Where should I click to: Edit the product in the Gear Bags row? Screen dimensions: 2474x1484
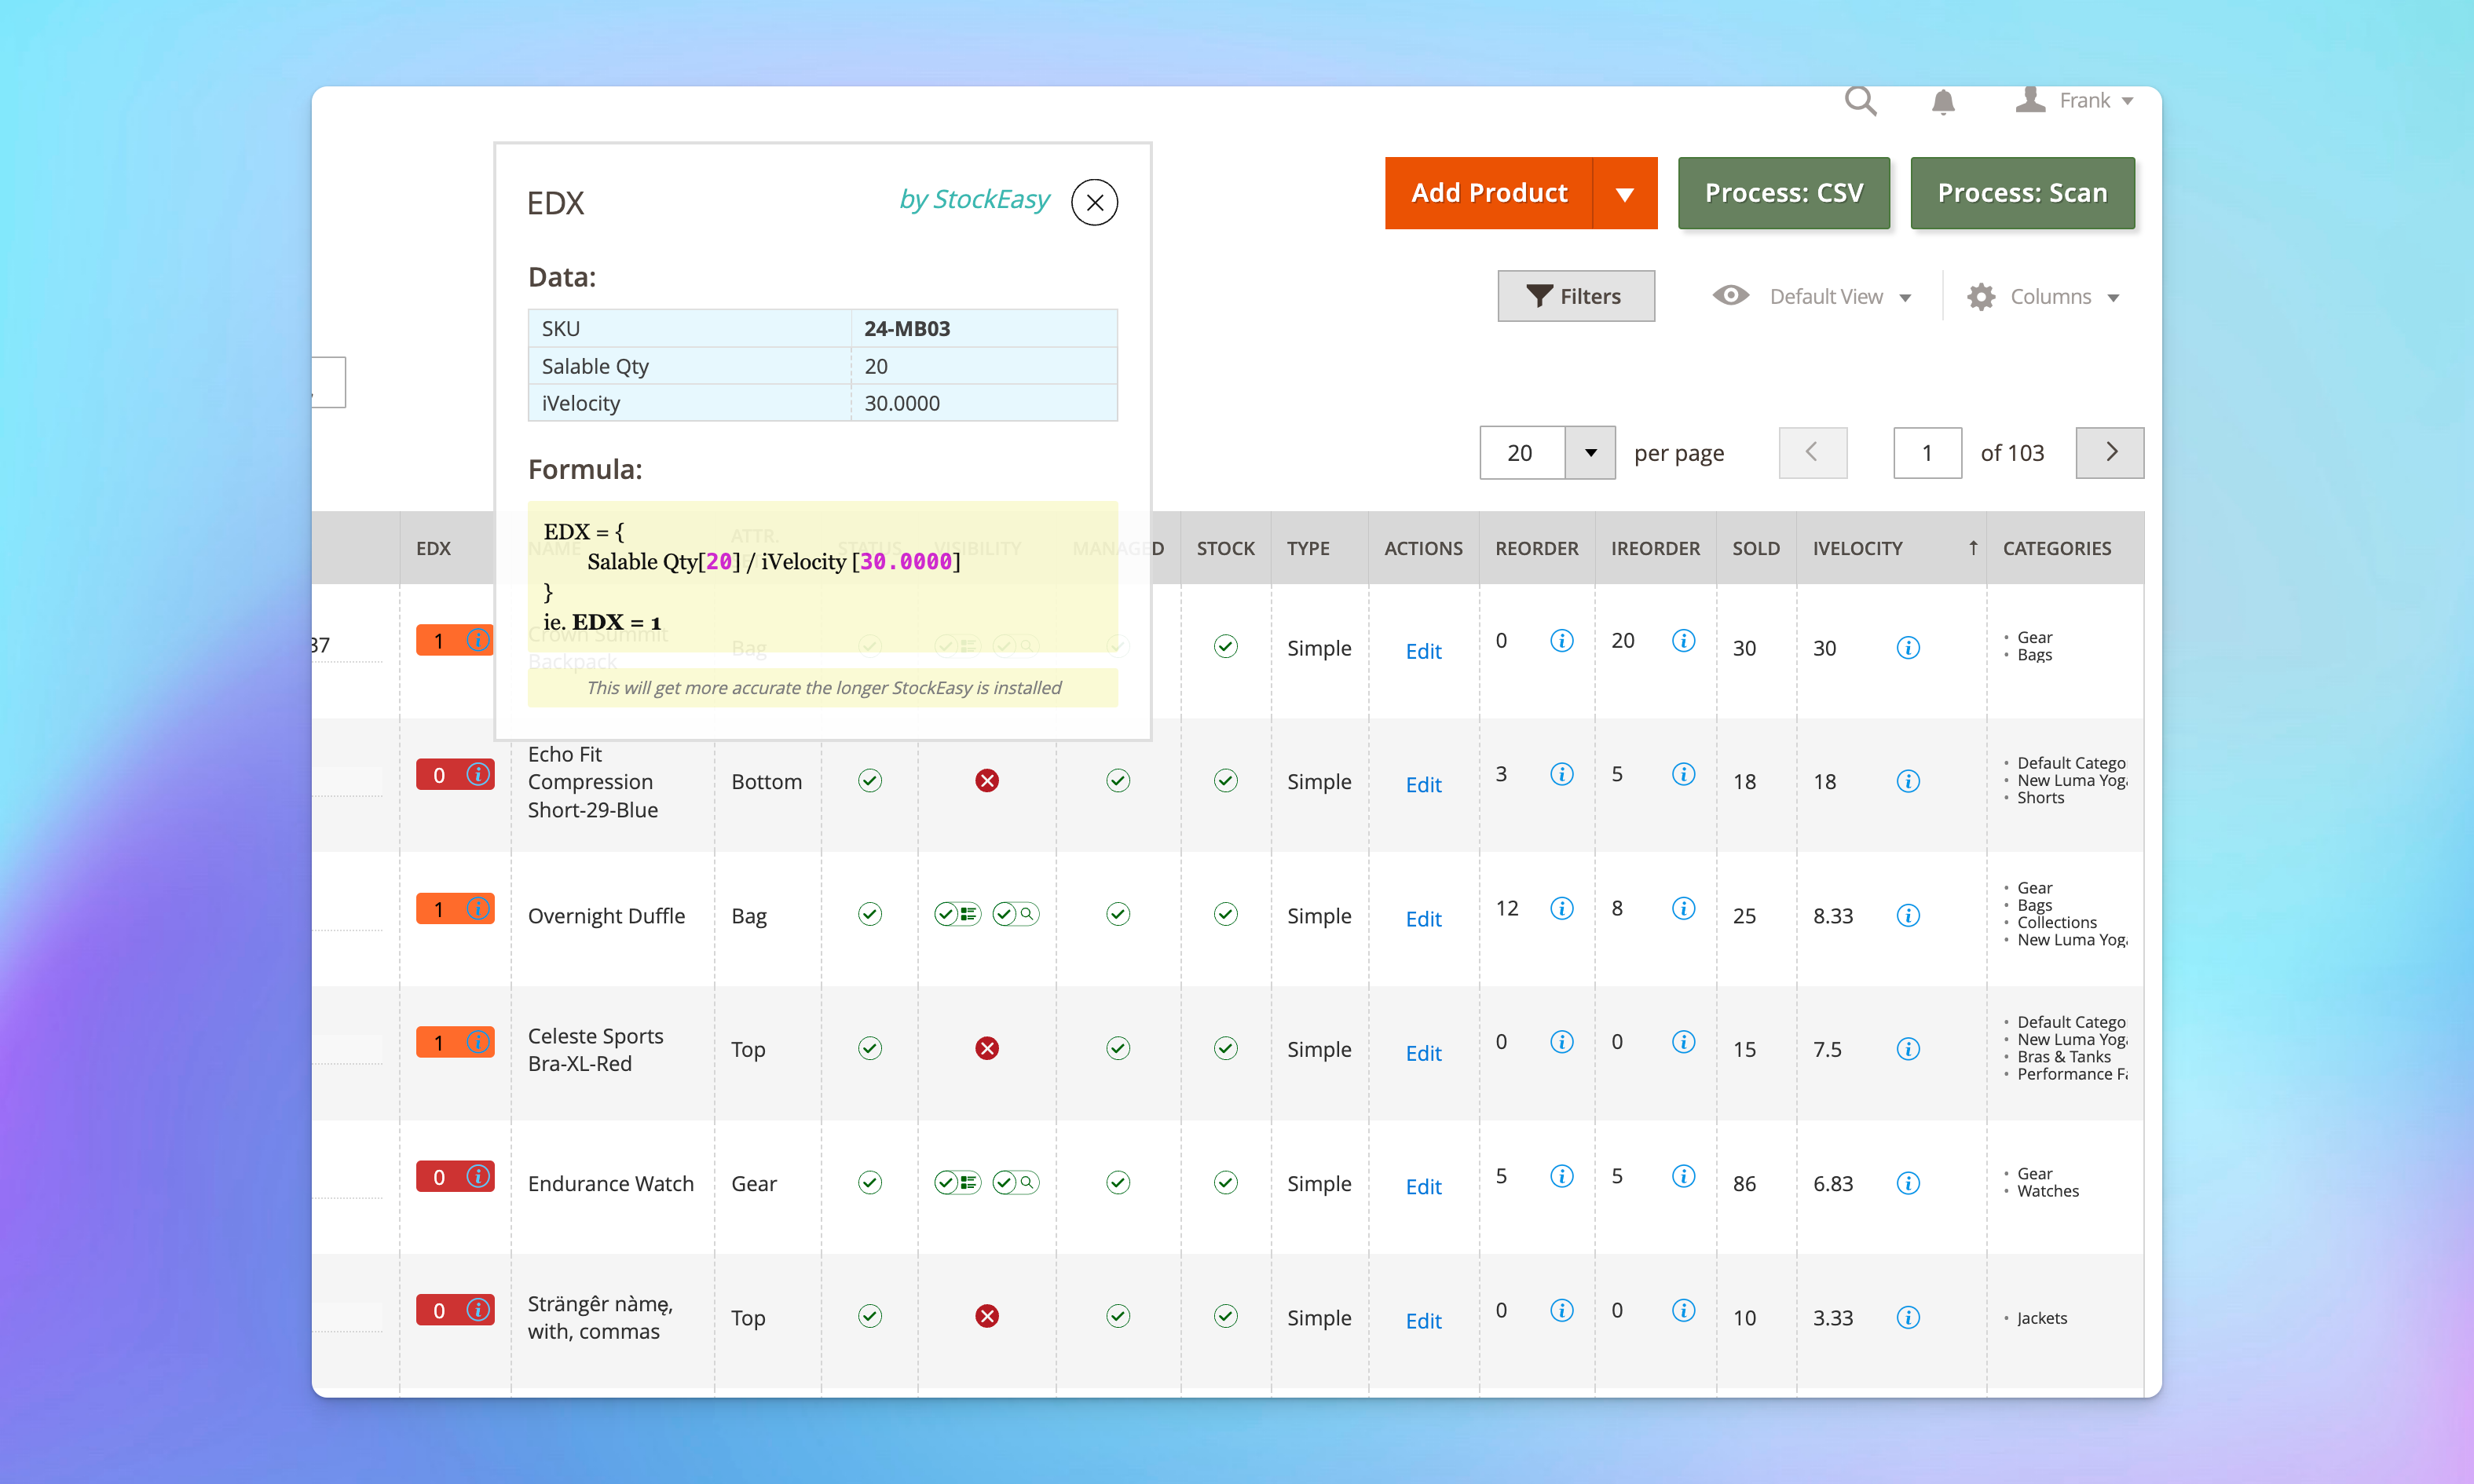[x=1423, y=651]
